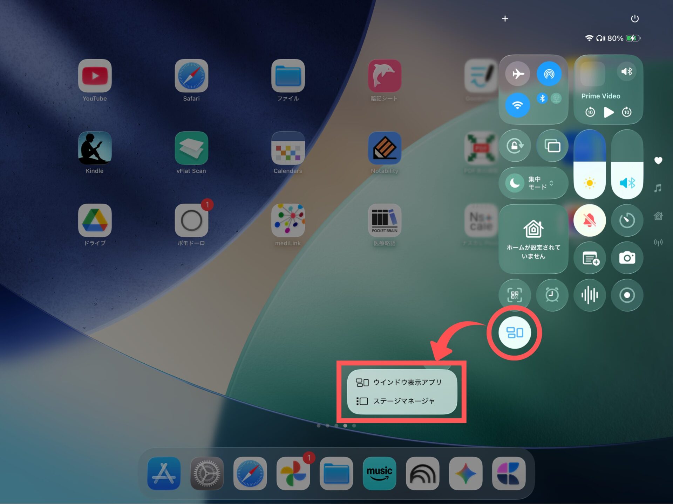Tap the screen mirroring control

[552, 146]
